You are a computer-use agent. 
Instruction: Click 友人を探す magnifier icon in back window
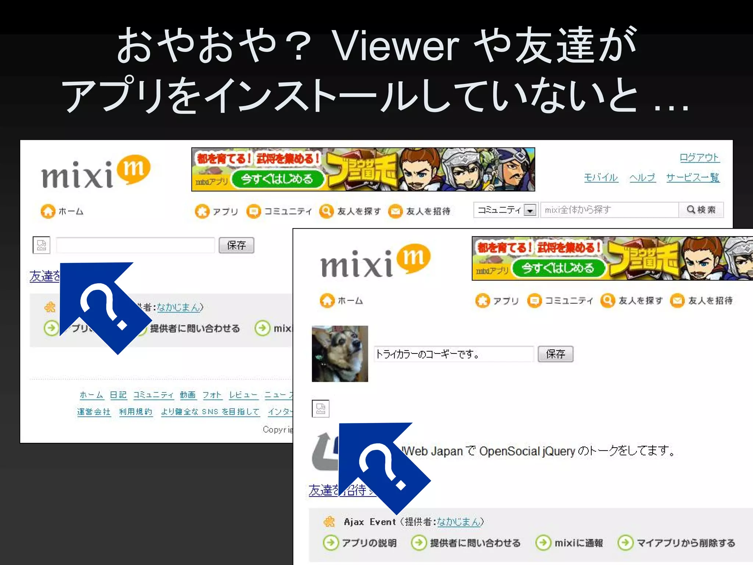326,211
